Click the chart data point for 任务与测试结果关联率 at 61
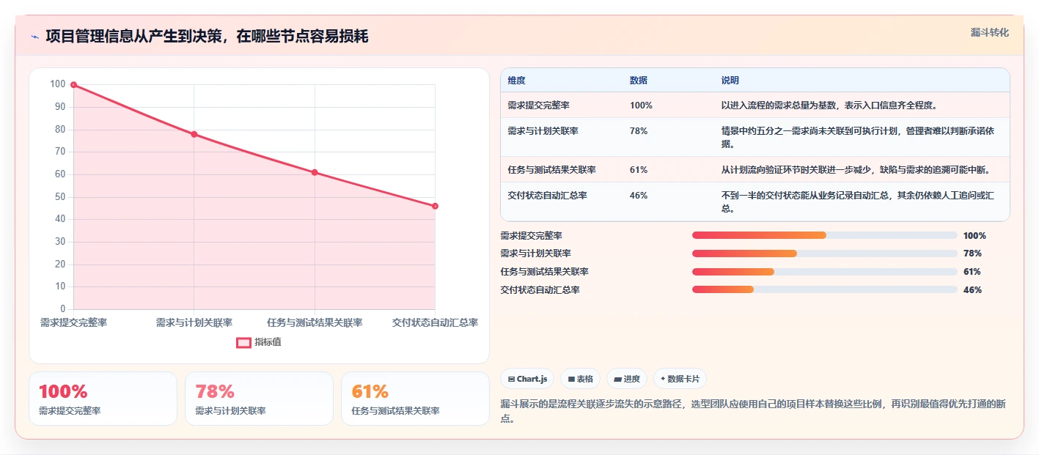Image resolution: width=1039 pixels, height=455 pixels. tap(315, 172)
